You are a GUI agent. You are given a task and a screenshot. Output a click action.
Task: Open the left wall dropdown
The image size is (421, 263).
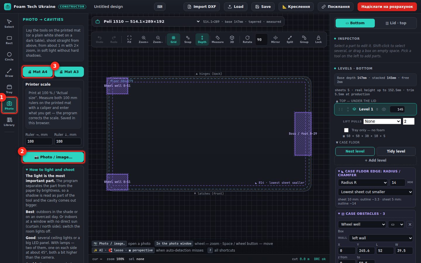click(x=381, y=238)
